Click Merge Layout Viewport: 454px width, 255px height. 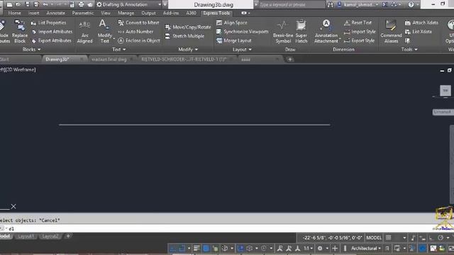pyautogui.click(x=234, y=41)
